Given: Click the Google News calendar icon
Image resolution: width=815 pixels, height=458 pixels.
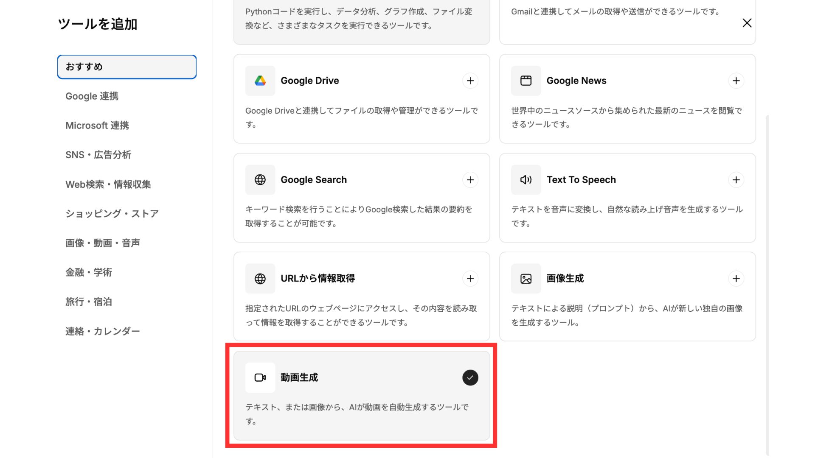Looking at the screenshot, I should (x=526, y=81).
